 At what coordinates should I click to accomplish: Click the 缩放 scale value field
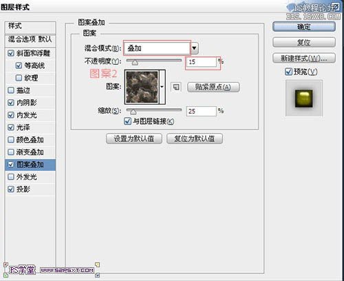(x=202, y=112)
